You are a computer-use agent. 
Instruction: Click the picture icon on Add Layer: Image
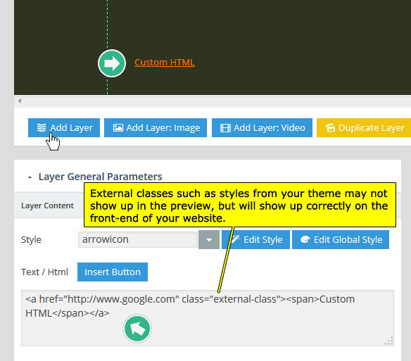118,127
